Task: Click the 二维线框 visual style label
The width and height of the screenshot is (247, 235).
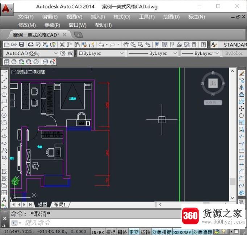Action: (x=36, y=72)
